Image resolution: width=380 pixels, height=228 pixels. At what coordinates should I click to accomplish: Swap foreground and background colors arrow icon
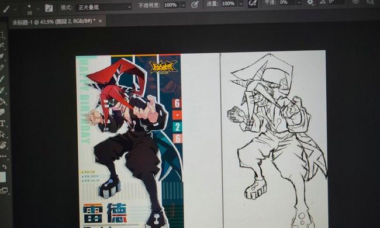(x=4, y=167)
